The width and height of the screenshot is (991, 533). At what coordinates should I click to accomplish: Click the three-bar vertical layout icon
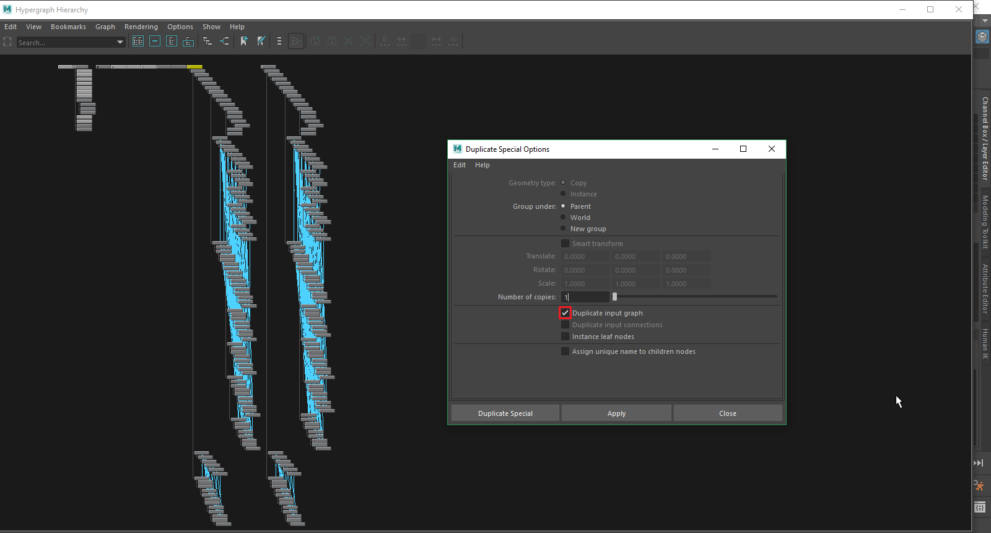coord(279,42)
